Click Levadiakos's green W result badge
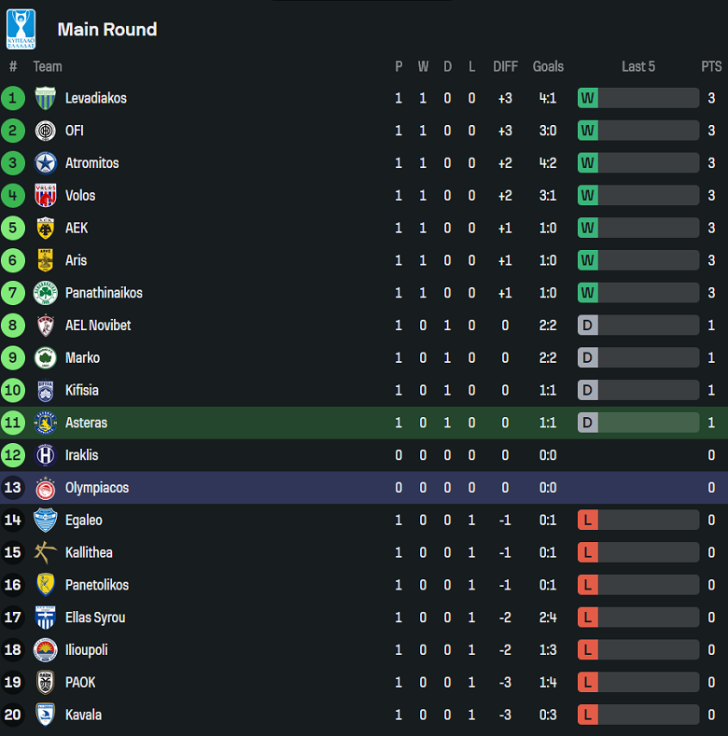This screenshot has height=736, width=728. (x=587, y=98)
